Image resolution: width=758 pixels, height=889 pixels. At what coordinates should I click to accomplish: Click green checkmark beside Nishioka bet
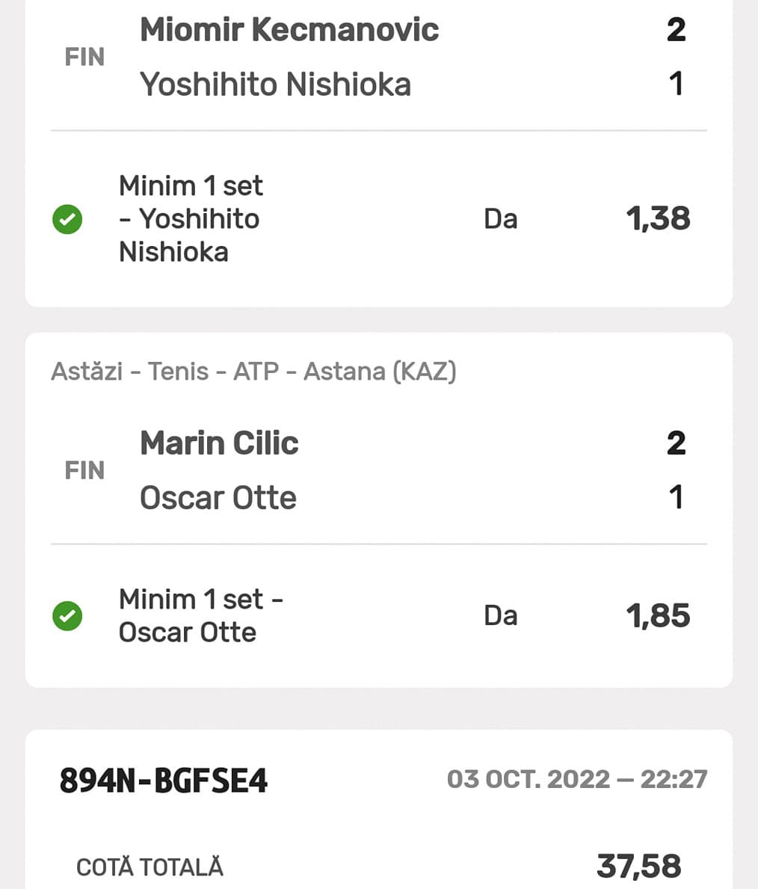tap(67, 219)
